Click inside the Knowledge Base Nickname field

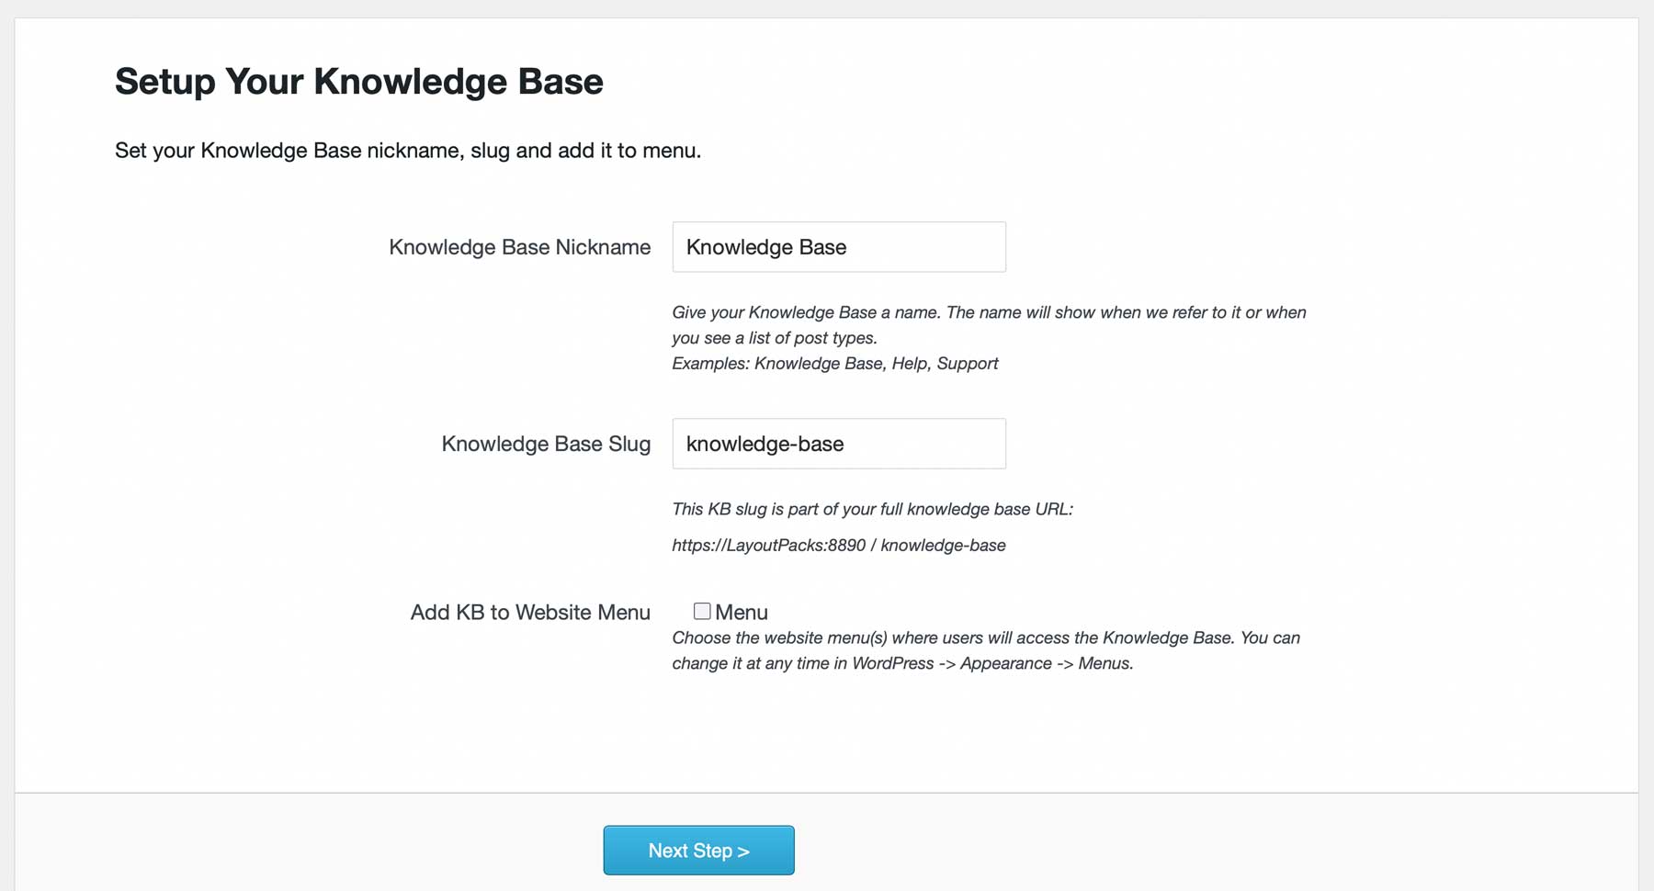pos(837,246)
